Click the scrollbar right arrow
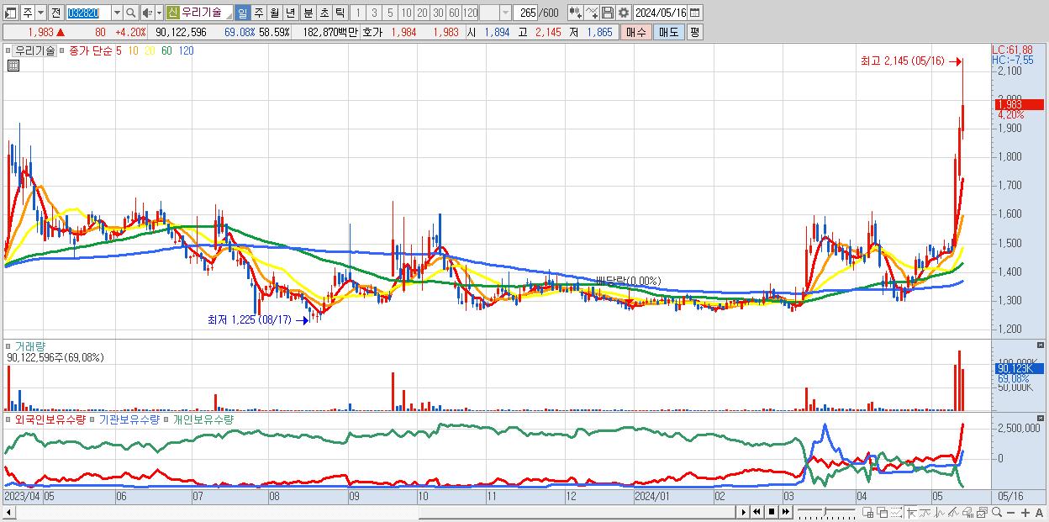Screen dimensions: 1049x522 pyautogui.click(x=743, y=512)
